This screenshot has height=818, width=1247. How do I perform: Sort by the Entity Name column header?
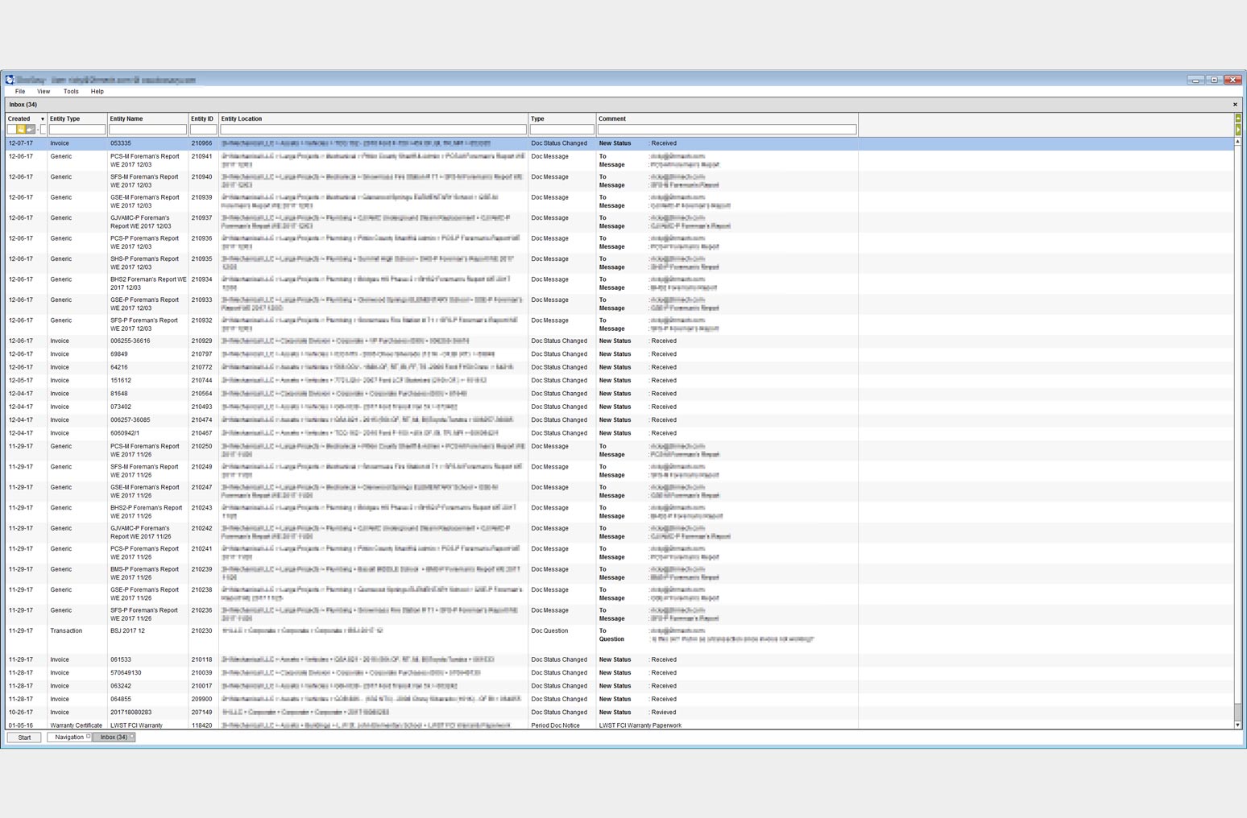point(147,119)
